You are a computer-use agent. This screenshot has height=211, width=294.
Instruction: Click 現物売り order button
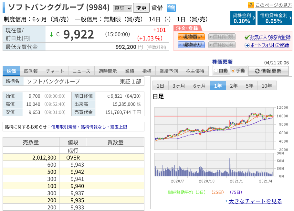click(191, 45)
